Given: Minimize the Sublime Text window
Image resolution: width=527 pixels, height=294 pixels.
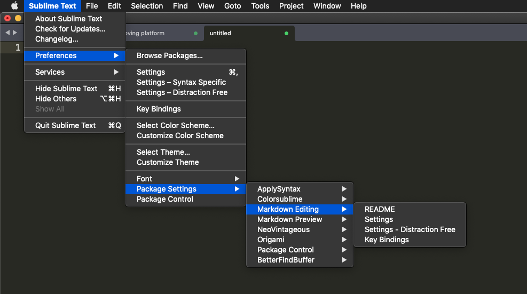Looking at the screenshot, I should 18,18.
